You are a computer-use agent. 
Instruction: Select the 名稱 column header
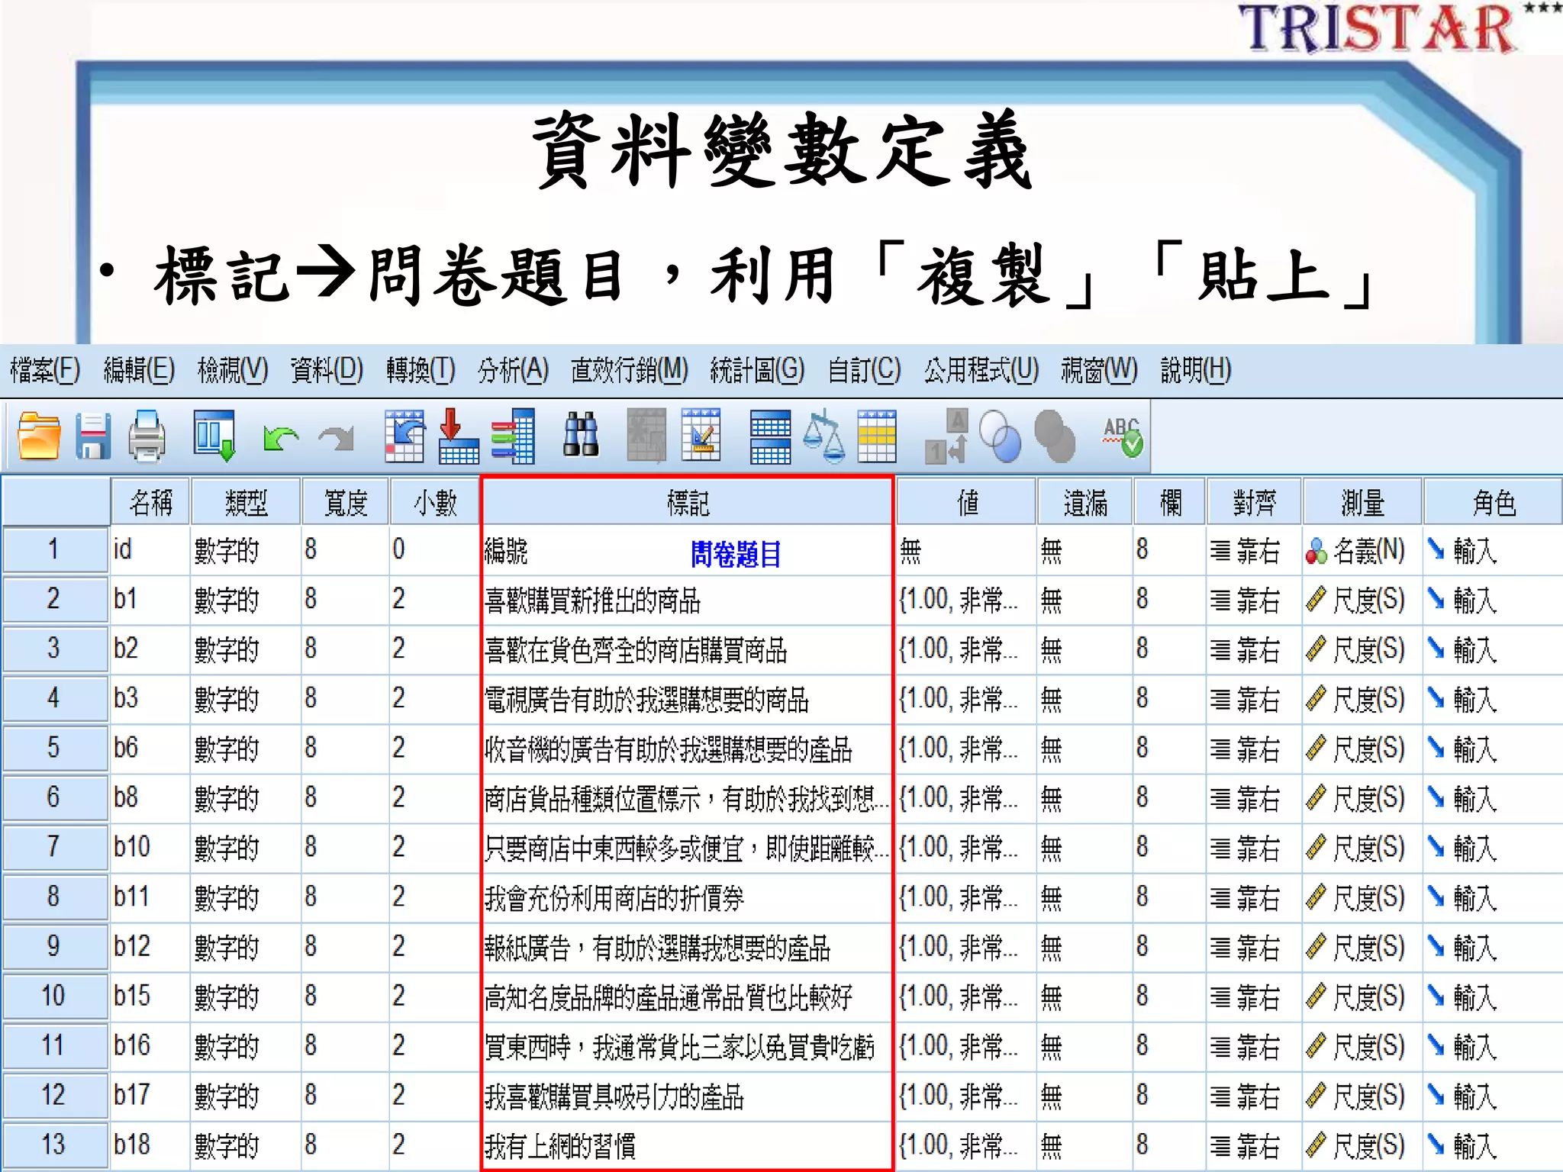point(150,503)
